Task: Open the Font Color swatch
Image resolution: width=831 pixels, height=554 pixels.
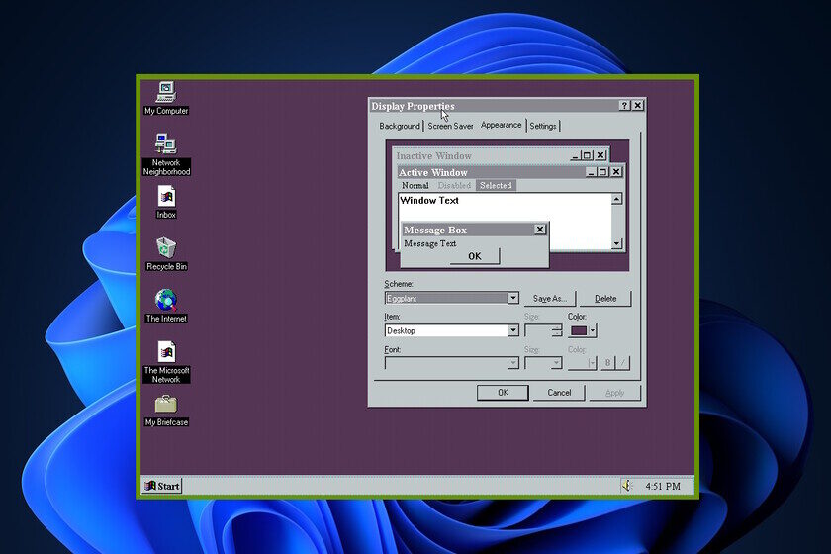Action: click(582, 363)
